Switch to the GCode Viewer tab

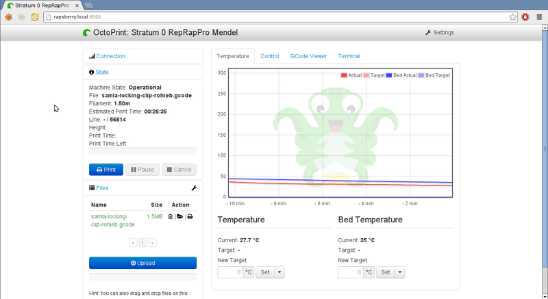(x=308, y=56)
